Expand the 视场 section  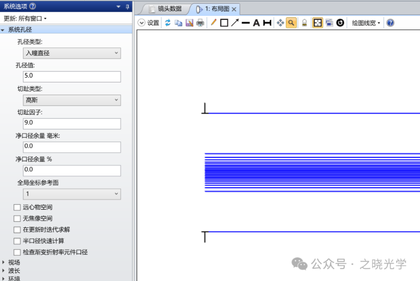click(x=4, y=262)
